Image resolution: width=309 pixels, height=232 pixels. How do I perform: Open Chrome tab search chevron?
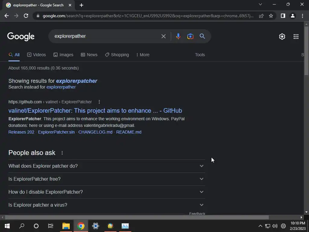tap(260, 4)
